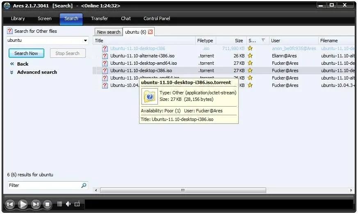Screen dimensions: 358x214
Task: Click the volume speaker icon
Action: coord(68,204)
